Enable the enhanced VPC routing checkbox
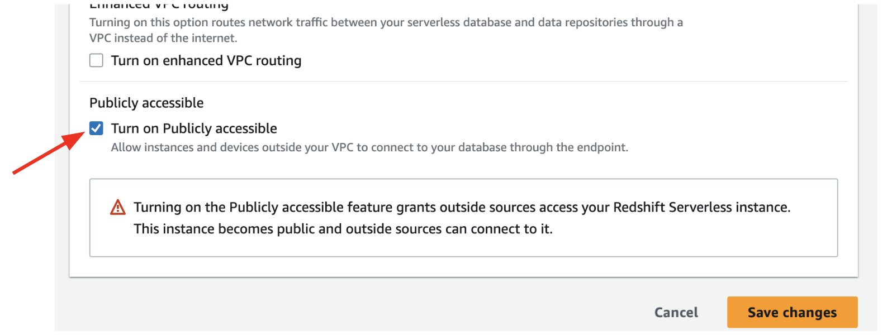The width and height of the screenshot is (892, 335). point(96,60)
